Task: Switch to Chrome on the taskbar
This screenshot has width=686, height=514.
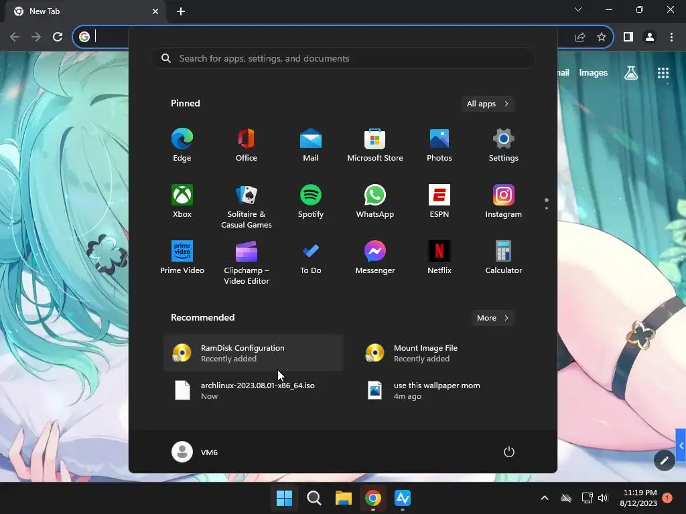Action: [x=372, y=498]
